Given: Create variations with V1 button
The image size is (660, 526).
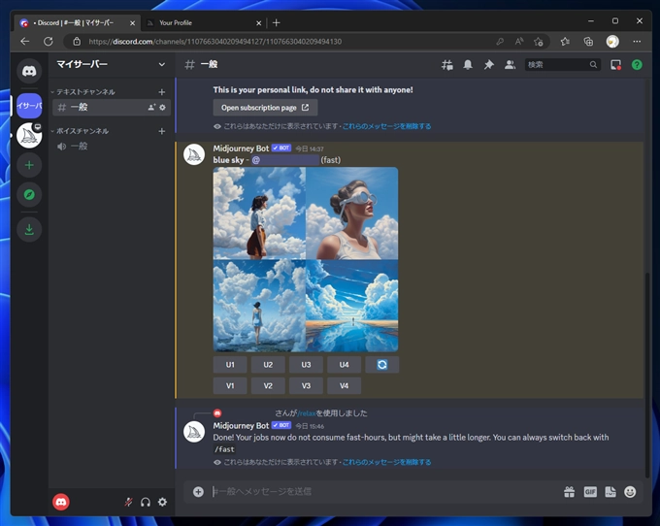Looking at the screenshot, I should [x=230, y=386].
